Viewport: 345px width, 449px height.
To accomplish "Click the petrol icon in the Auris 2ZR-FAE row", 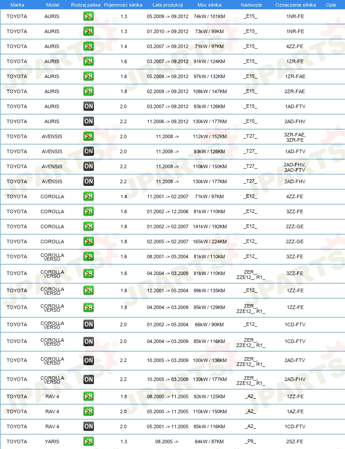I will (89, 91).
